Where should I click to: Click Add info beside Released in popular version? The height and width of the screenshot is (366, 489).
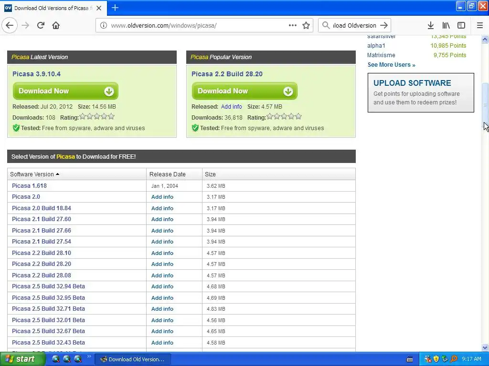tap(232, 107)
